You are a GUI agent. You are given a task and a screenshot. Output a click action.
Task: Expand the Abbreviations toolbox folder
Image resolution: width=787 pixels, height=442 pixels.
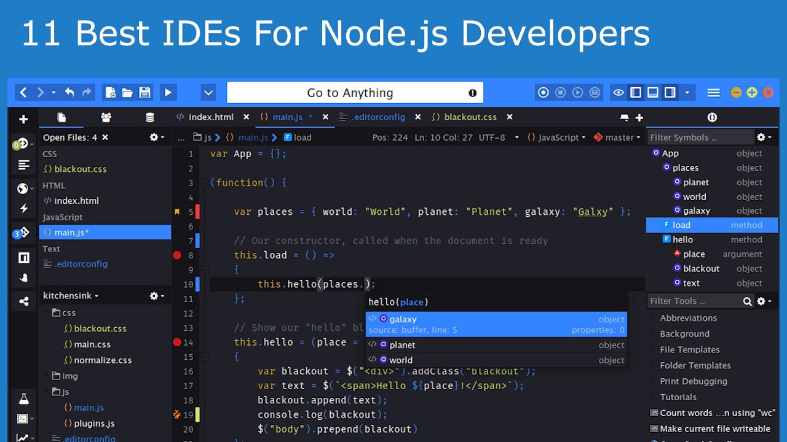[653, 318]
